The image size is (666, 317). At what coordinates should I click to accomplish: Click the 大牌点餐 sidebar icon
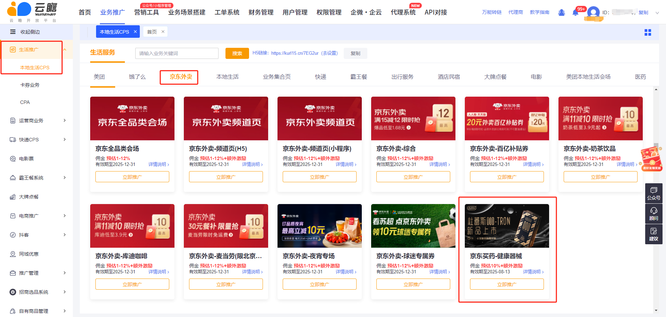click(x=13, y=197)
